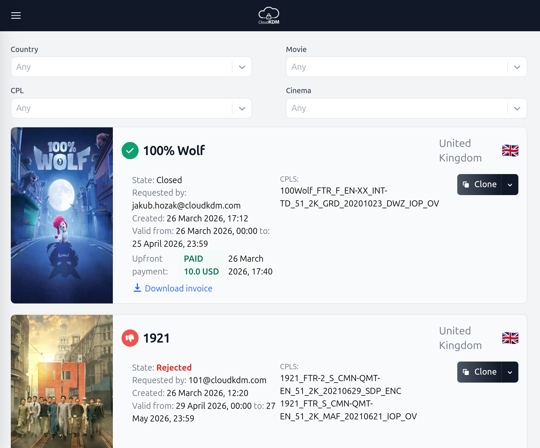This screenshot has height=448, width=540.
Task: Expand Clone options arrow for 1921
Action: pos(510,372)
